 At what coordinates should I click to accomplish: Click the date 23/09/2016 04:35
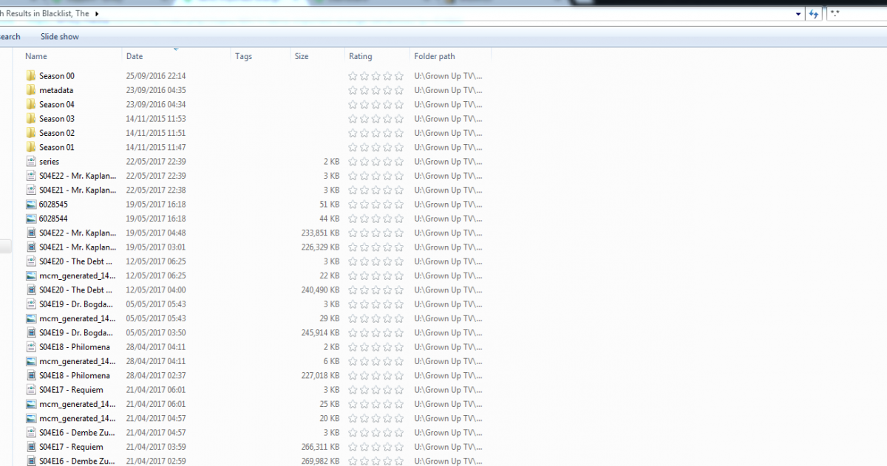point(156,90)
